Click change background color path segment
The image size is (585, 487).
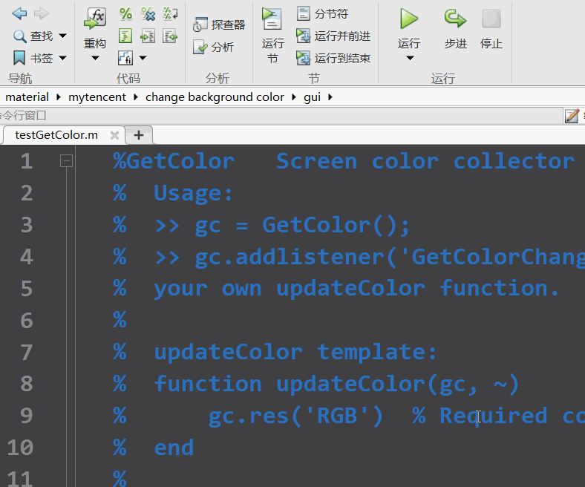click(x=215, y=97)
